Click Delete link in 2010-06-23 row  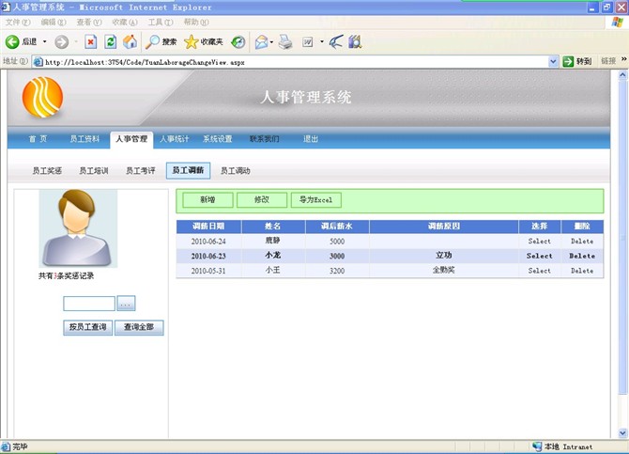[582, 256]
